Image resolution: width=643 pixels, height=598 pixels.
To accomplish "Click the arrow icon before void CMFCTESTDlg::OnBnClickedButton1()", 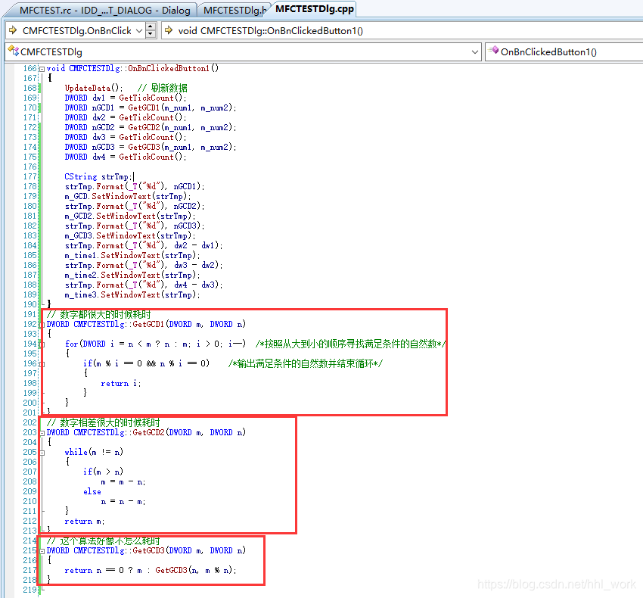I will click(168, 30).
